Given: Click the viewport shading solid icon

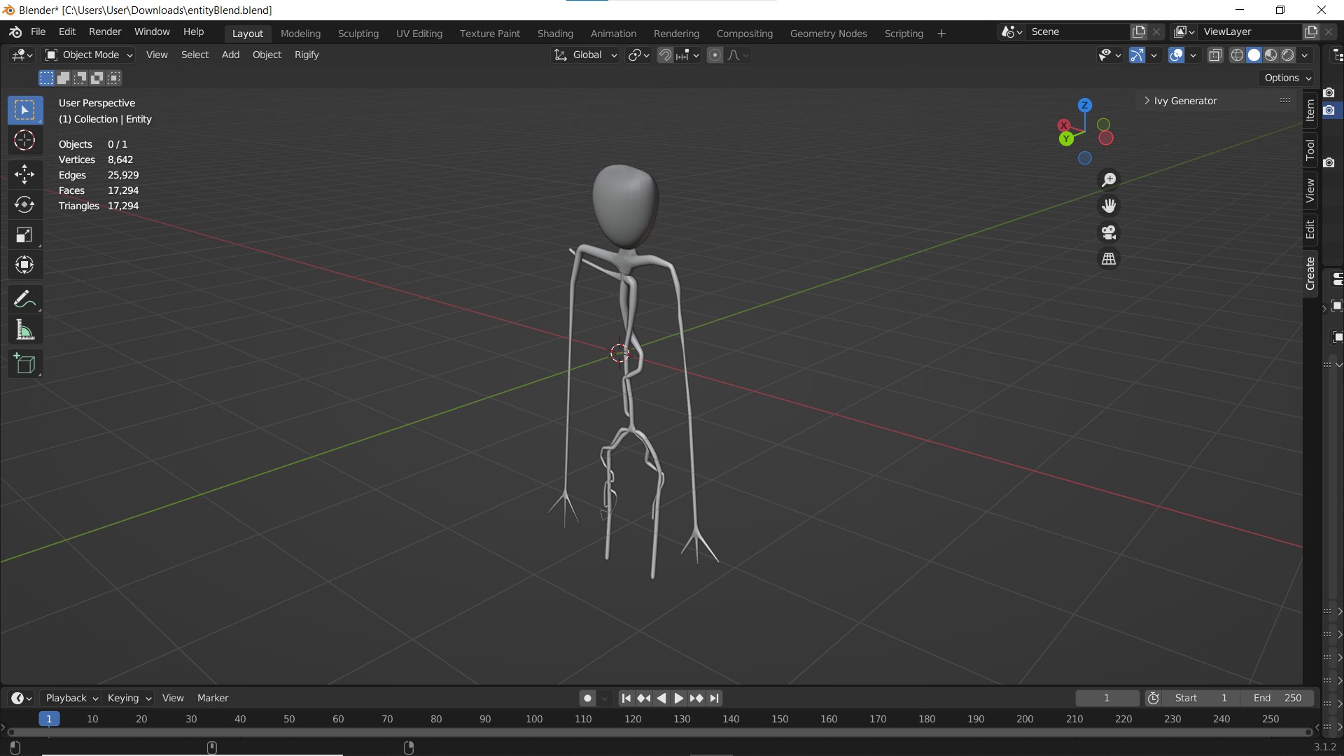Looking at the screenshot, I should 1252,55.
